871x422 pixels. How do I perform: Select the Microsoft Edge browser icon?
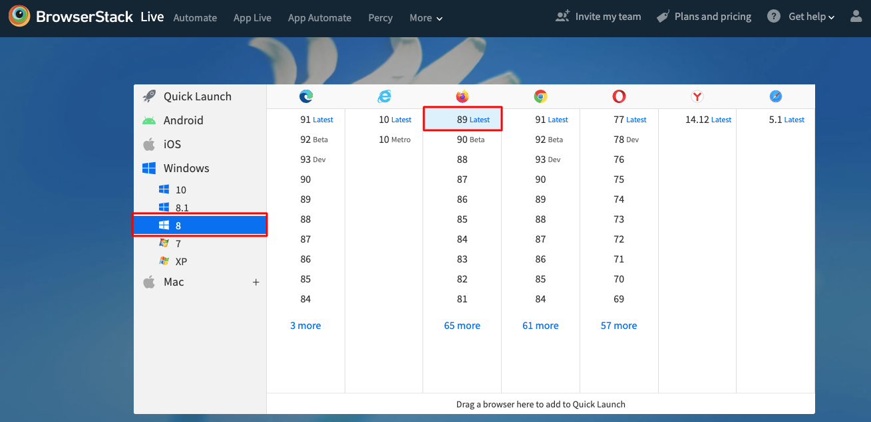(305, 96)
